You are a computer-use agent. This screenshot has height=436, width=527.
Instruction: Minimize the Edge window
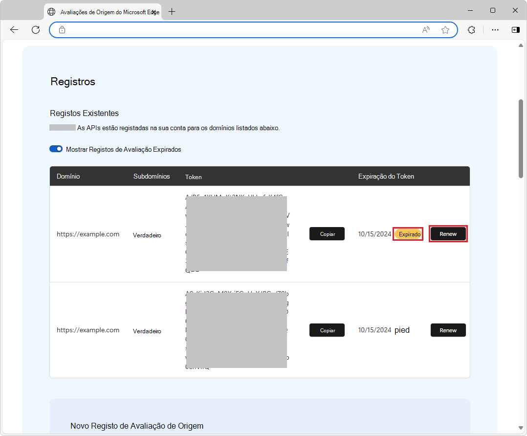pyautogui.click(x=470, y=10)
